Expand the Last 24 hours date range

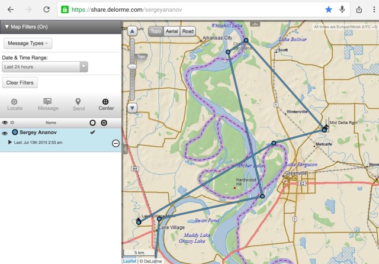45,67
